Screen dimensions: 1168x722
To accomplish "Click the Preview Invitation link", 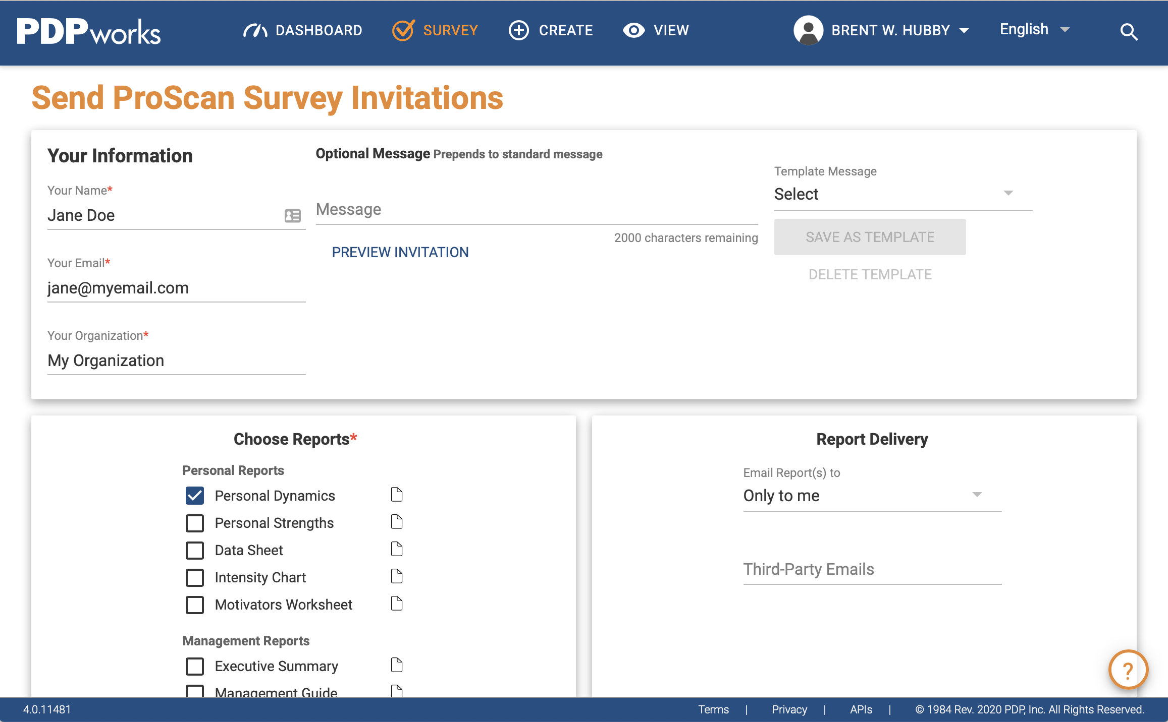I will [x=400, y=252].
